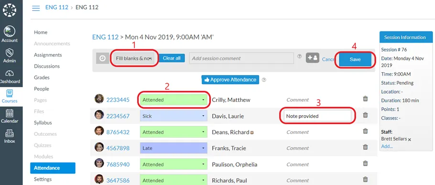The width and height of the screenshot is (435, 185).
Task: Open student ID 4567898 link
Action: tap(118, 148)
